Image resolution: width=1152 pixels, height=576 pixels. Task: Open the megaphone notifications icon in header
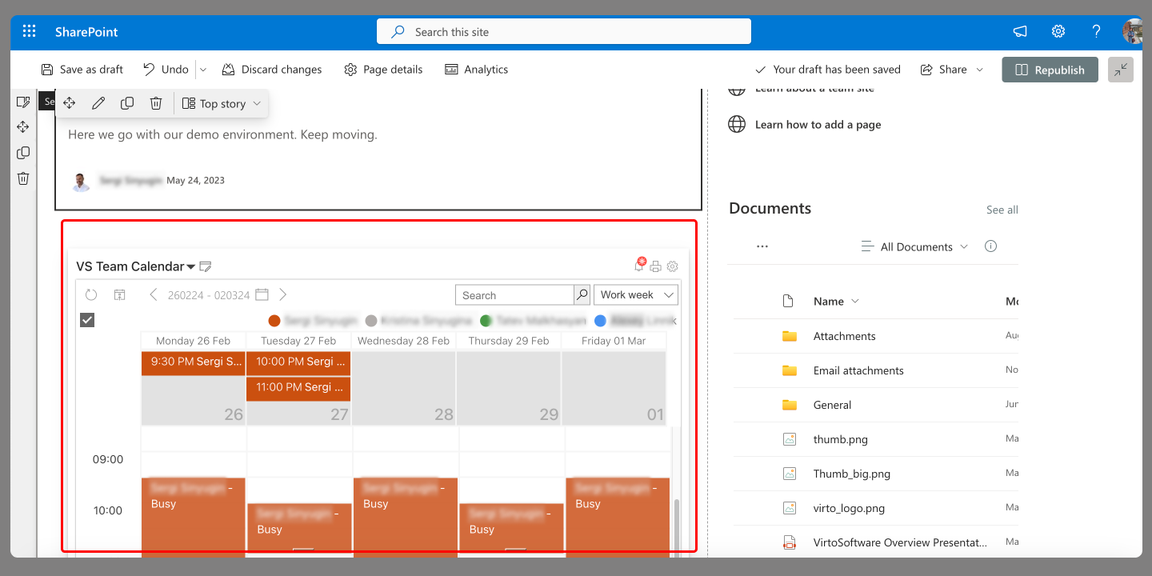1020,31
